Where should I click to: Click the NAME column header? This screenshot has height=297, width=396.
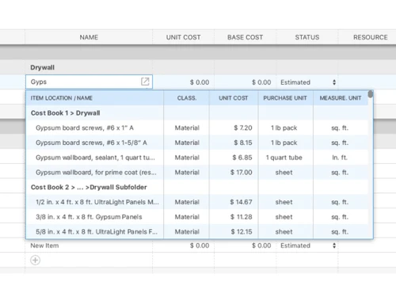coord(89,37)
